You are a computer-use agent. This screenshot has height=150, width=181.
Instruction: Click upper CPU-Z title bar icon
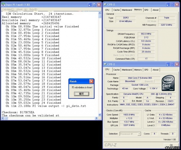tap(105, 5)
